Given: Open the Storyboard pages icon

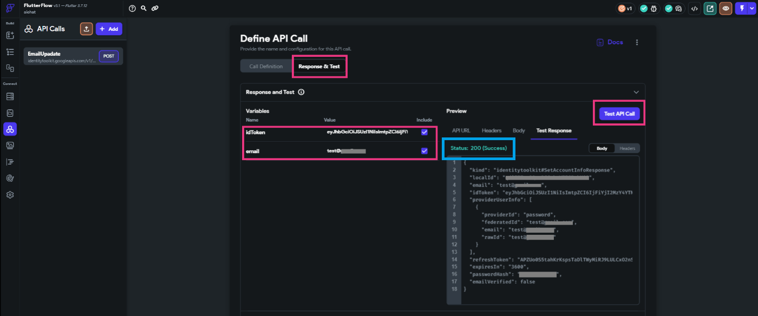Looking at the screenshot, I should [10, 68].
